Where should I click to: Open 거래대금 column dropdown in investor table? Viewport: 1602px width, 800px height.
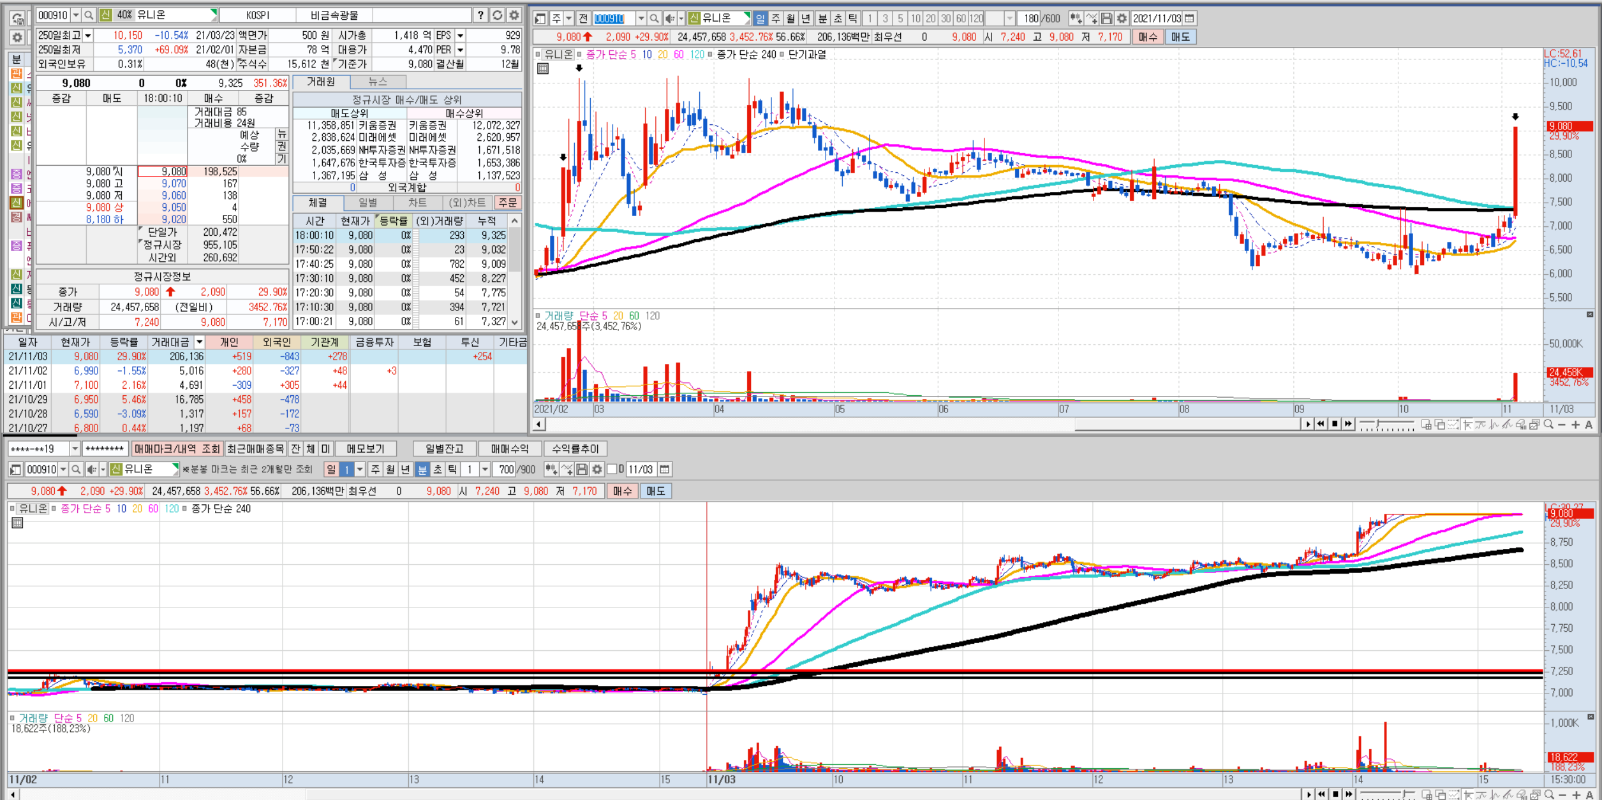click(200, 342)
